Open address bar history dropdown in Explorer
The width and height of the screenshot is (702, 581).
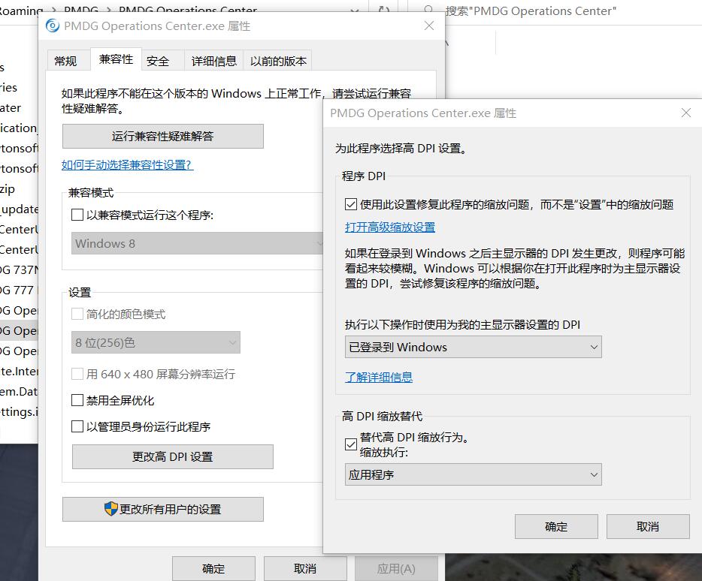click(355, 11)
